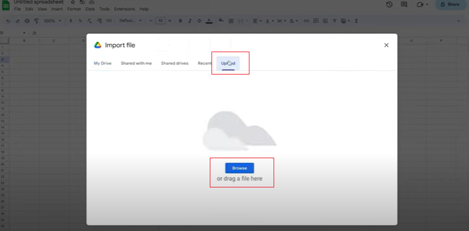The width and height of the screenshot is (469, 231).
Task: Select the Upload tab
Action: tap(228, 63)
